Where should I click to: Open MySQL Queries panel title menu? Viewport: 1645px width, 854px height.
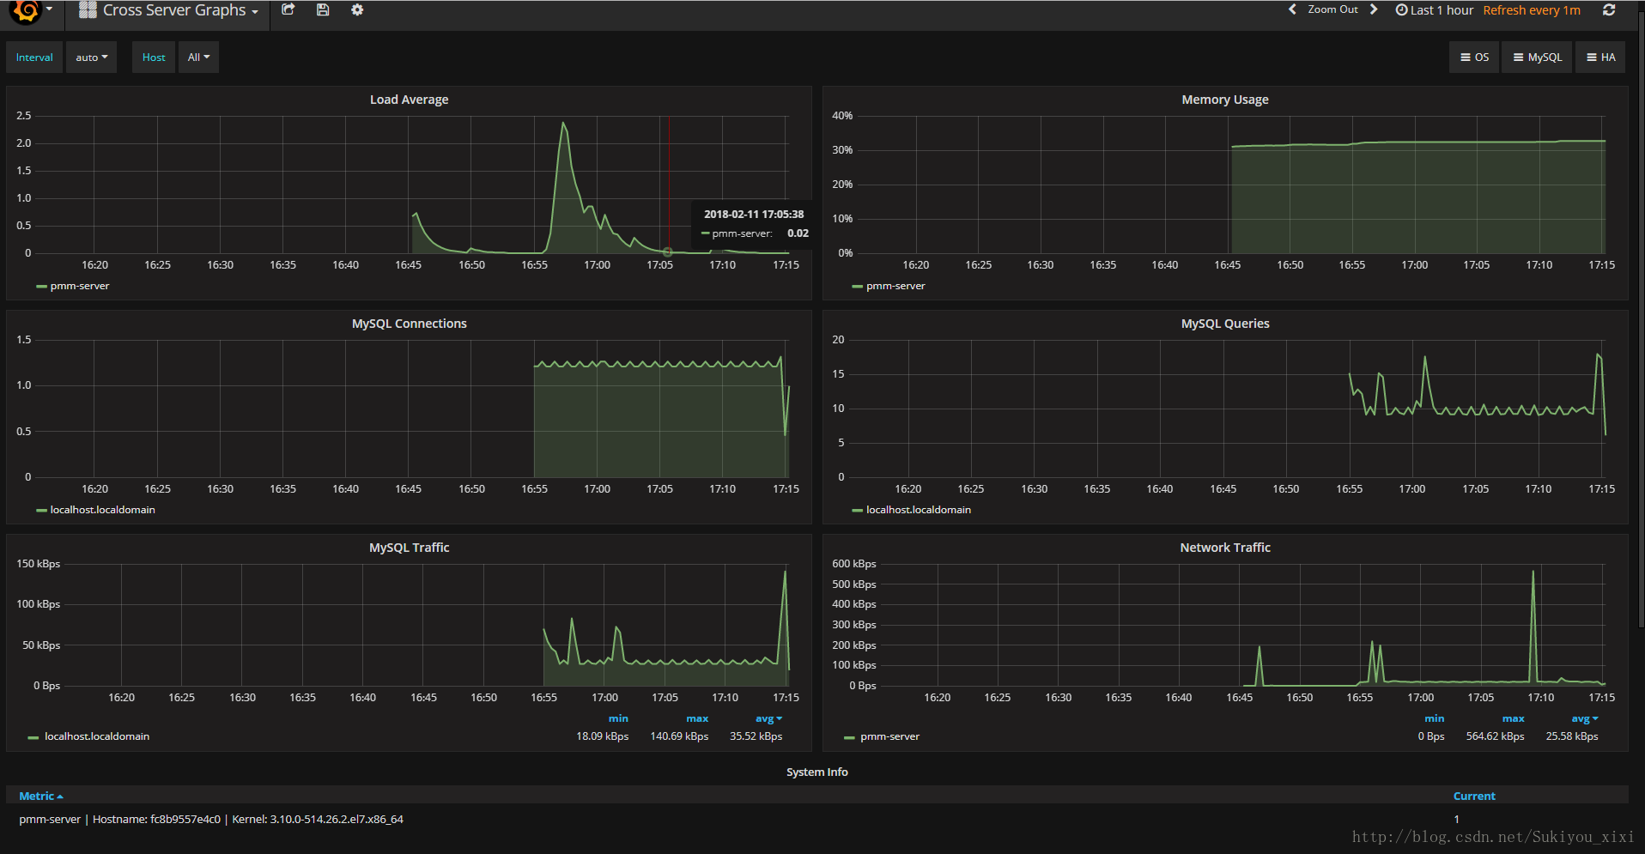1225,324
